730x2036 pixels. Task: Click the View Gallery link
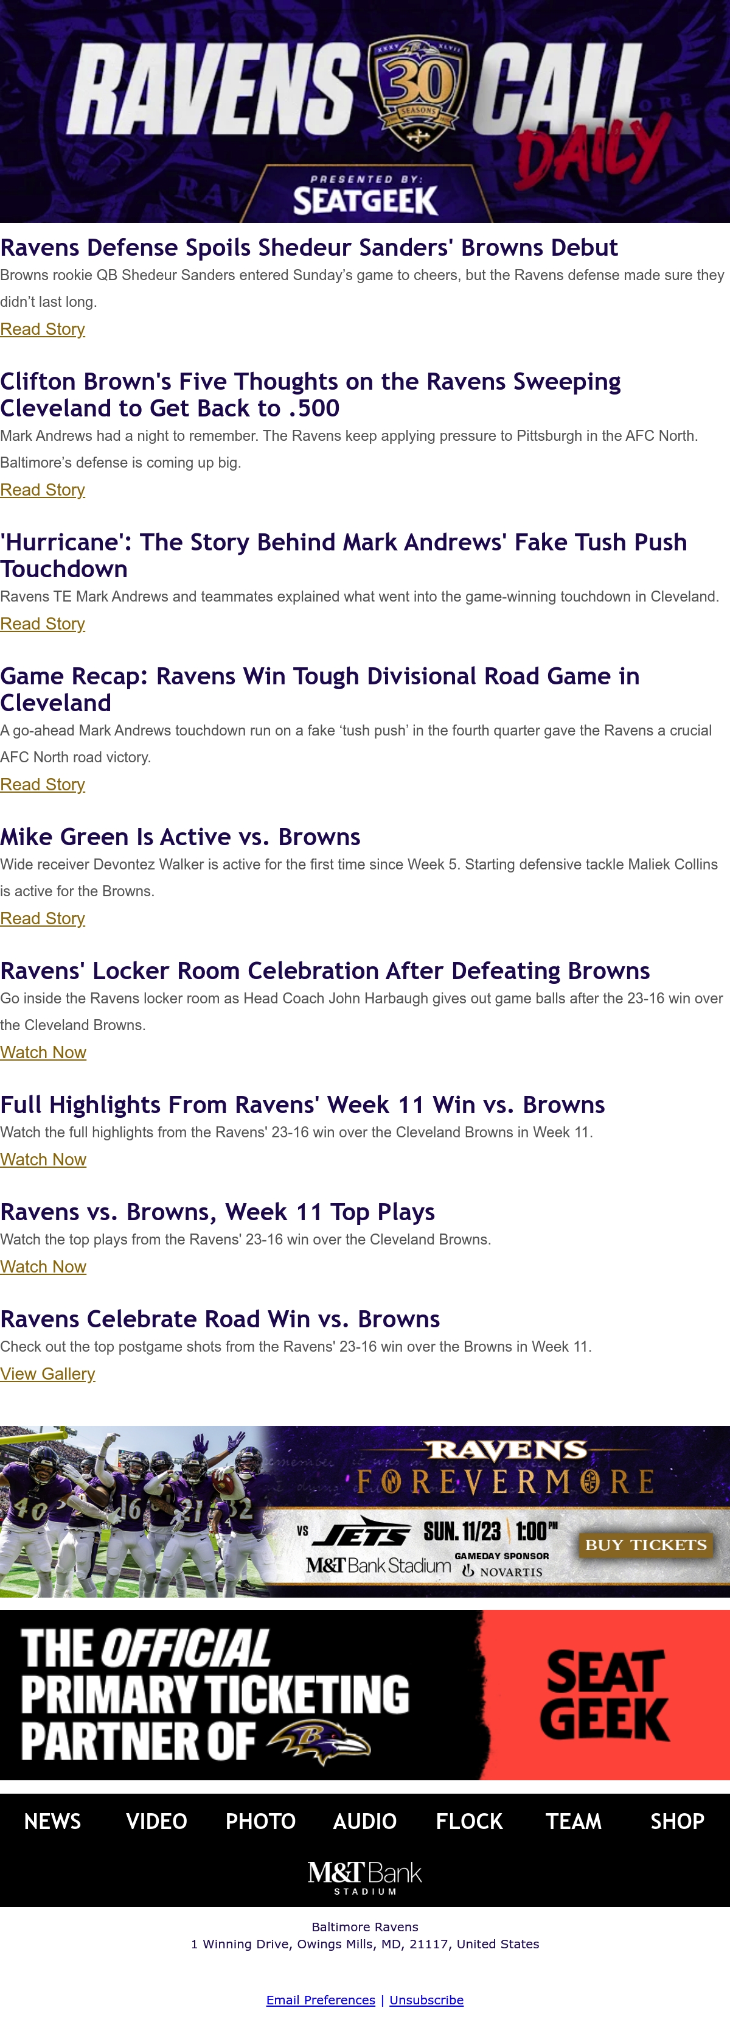click(x=47, y=1374)
